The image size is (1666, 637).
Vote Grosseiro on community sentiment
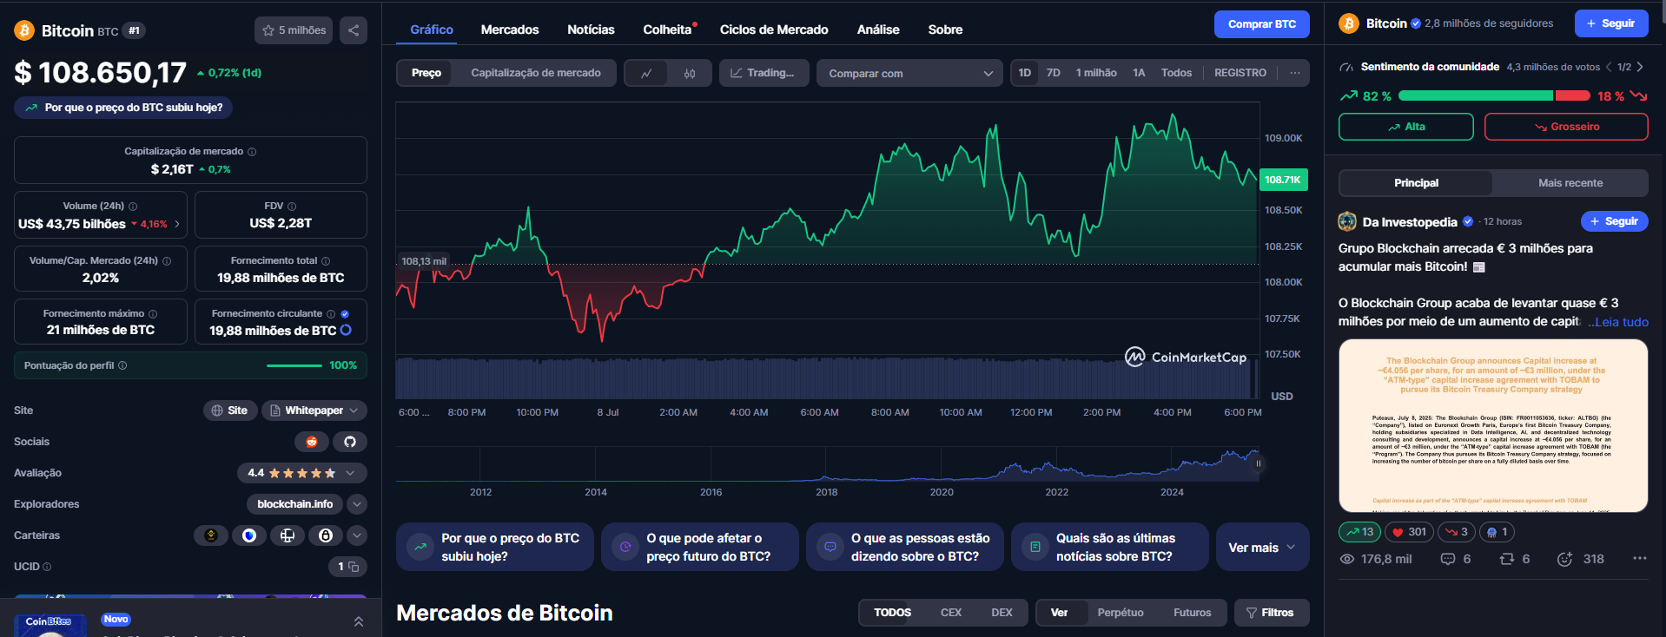pos(1566,127)
